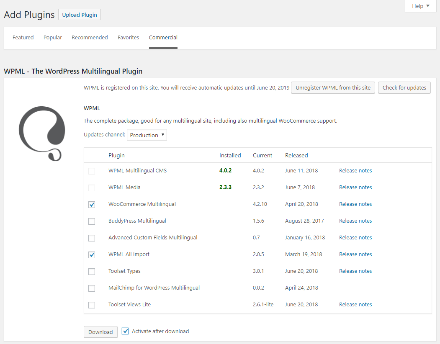This screenshot has width=440, height=344.
Task: Open Release notes for WPML All Import
Action: [x=355, y=254]
